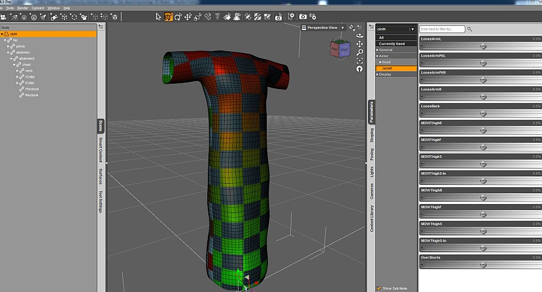542x292 pixels.
Task: Click the minus button on MOVlThighB slider
Action: 422,131
